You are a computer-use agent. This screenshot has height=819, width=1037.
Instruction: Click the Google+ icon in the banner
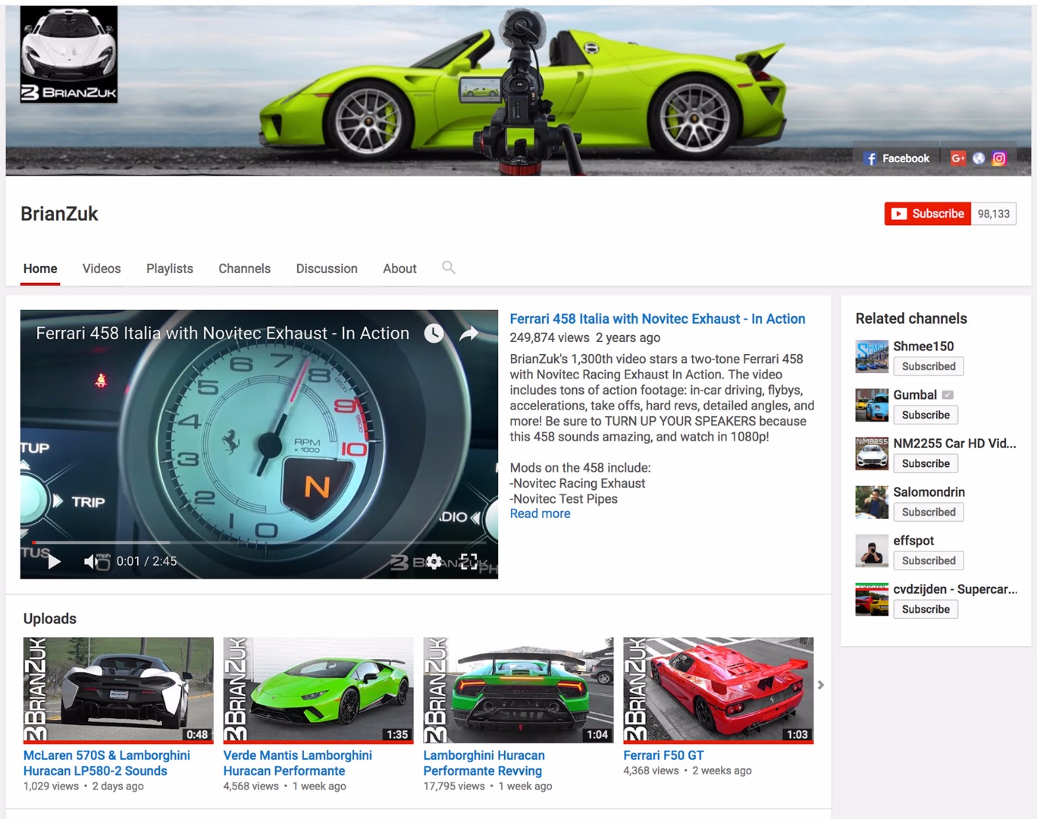(958, 158)
